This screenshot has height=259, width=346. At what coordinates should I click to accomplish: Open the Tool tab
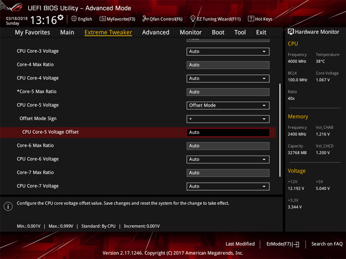pos(240,33)
